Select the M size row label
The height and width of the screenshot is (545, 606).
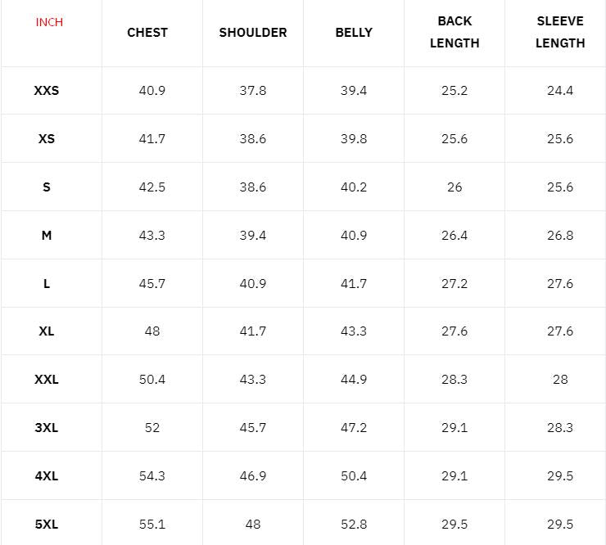(x=47, y=236)
